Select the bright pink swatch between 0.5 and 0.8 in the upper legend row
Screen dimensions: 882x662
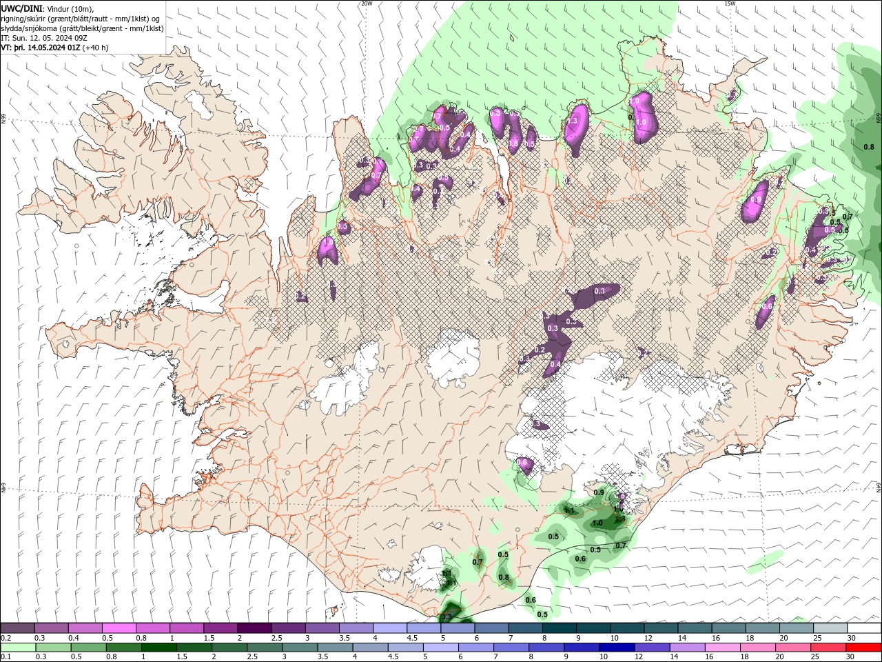click(119, 628)
